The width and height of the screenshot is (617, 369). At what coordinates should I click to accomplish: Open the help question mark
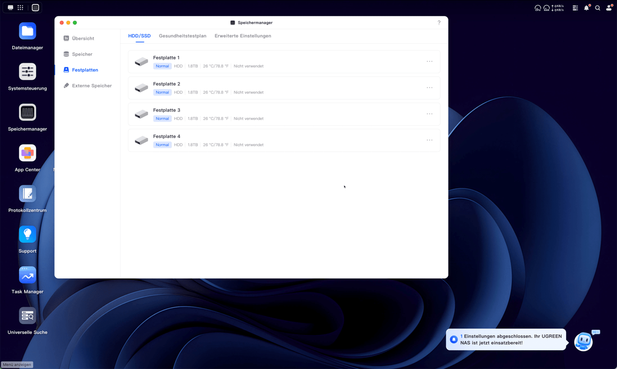439,23
